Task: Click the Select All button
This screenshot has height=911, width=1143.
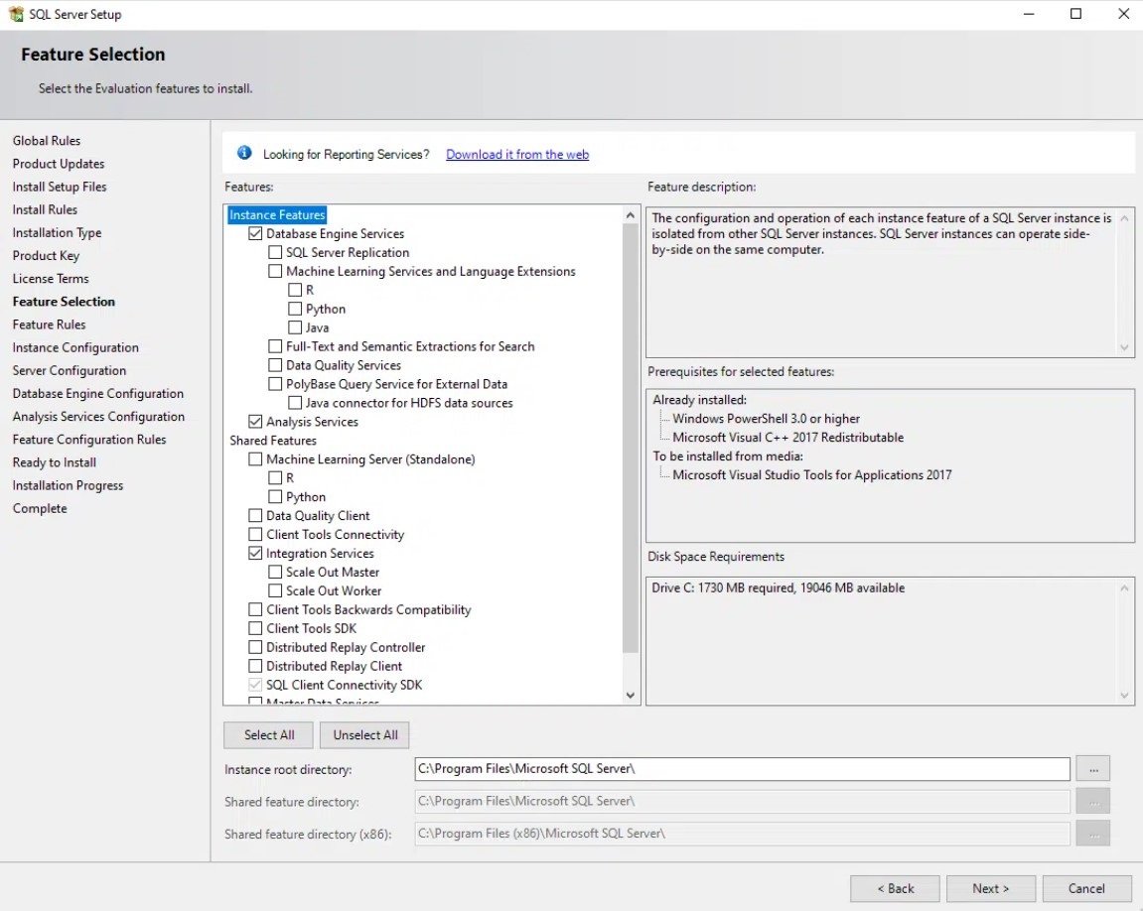Action: [x=269, y=734]
